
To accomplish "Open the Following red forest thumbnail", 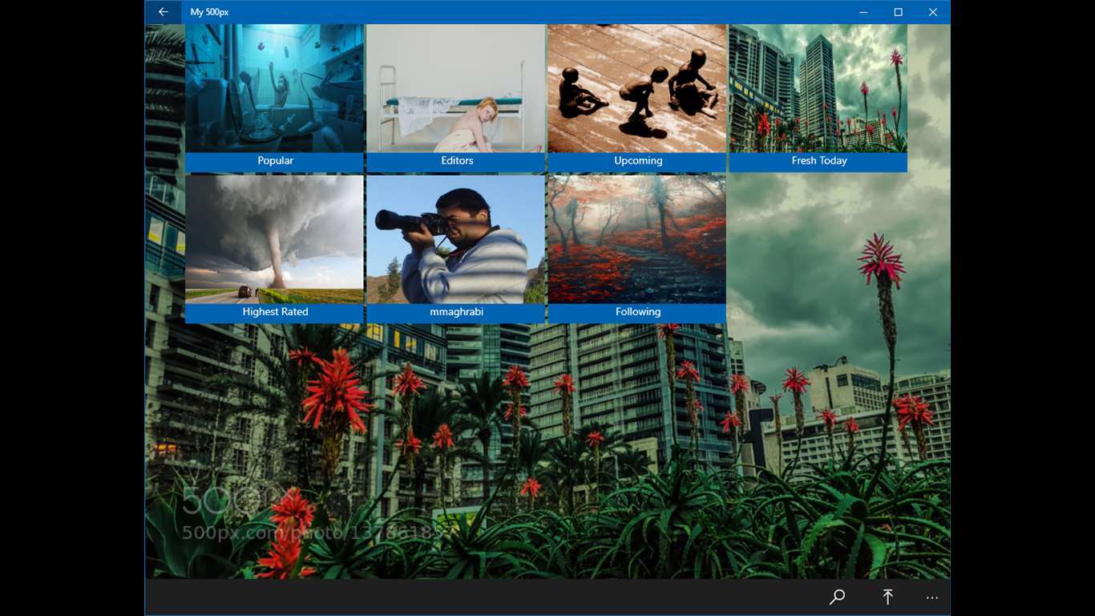I will 636,239.
